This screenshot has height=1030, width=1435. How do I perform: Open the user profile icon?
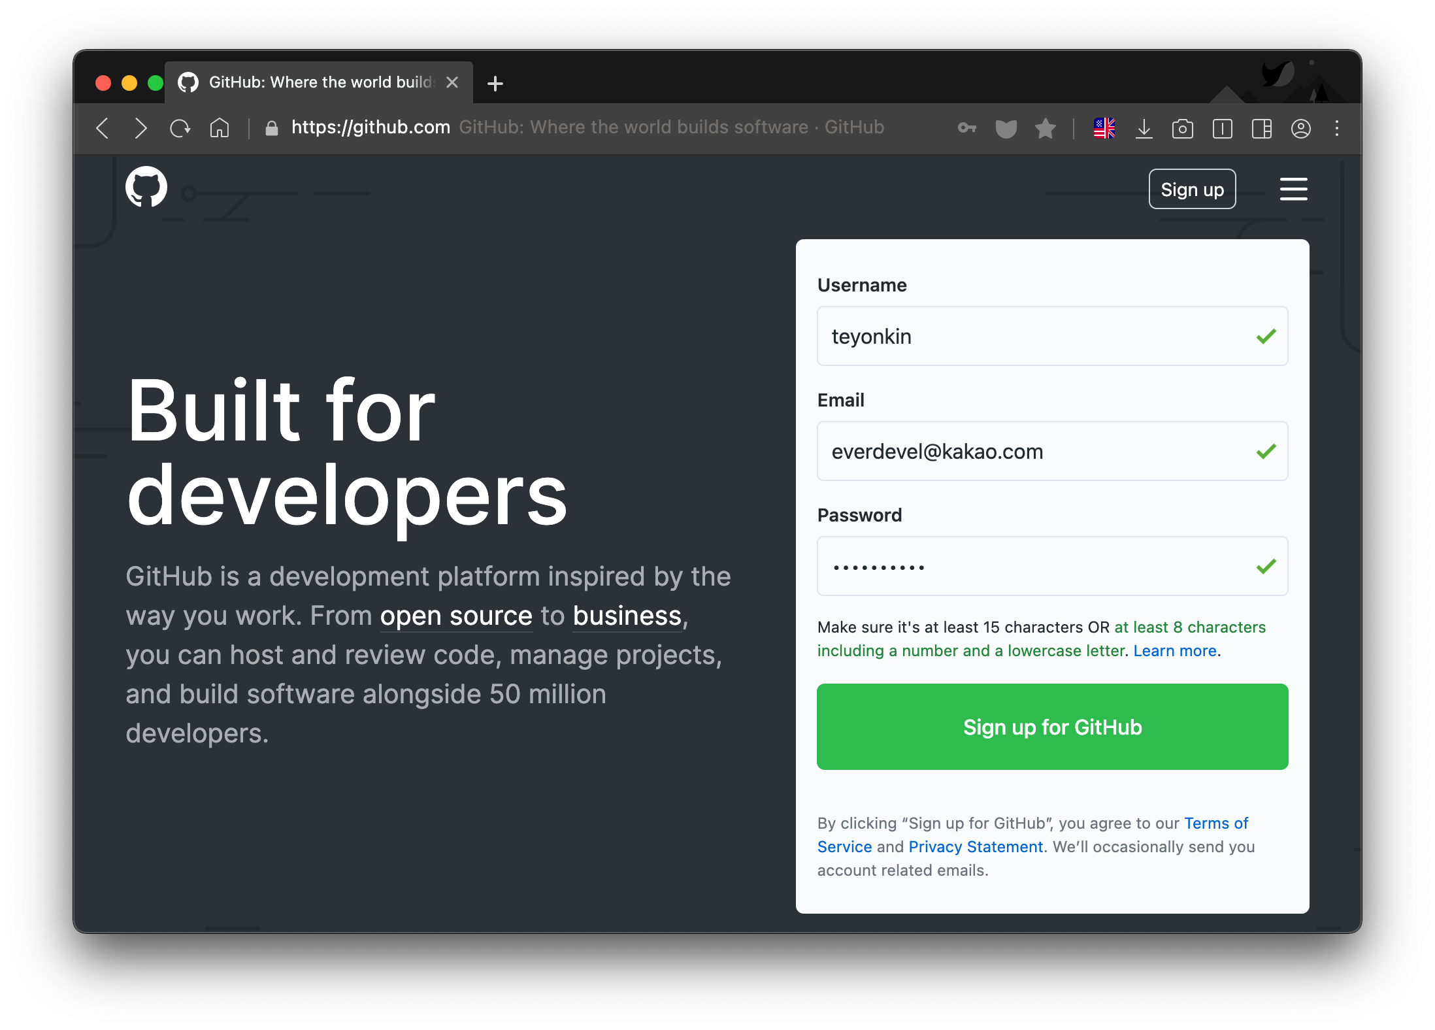click(x=1300, y=129)
